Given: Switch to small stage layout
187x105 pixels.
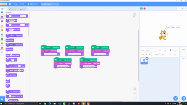Looking at the screenshot, I should coord(179,8).
